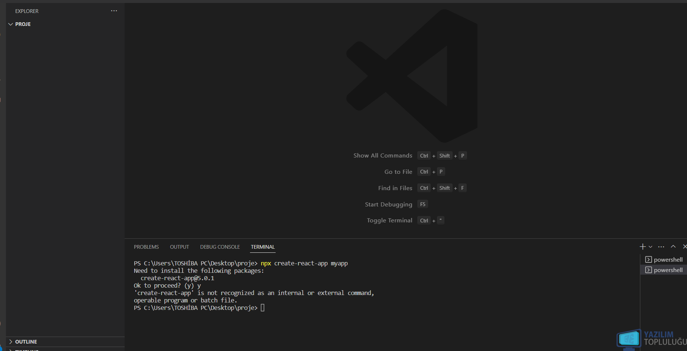Viewport: 687px width, 351px height.
Task: Click the second powershell terminal icon
Action: point(648,270)
